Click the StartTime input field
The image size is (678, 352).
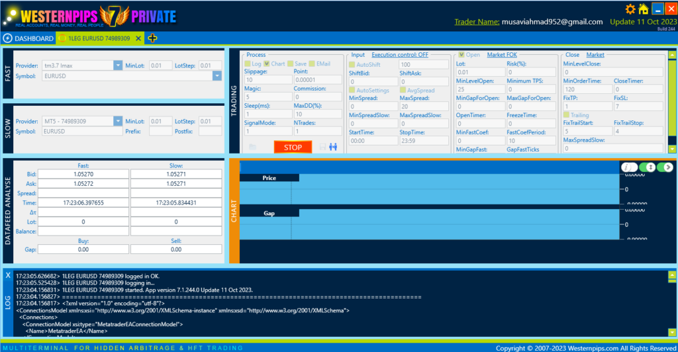pos(373,141)
